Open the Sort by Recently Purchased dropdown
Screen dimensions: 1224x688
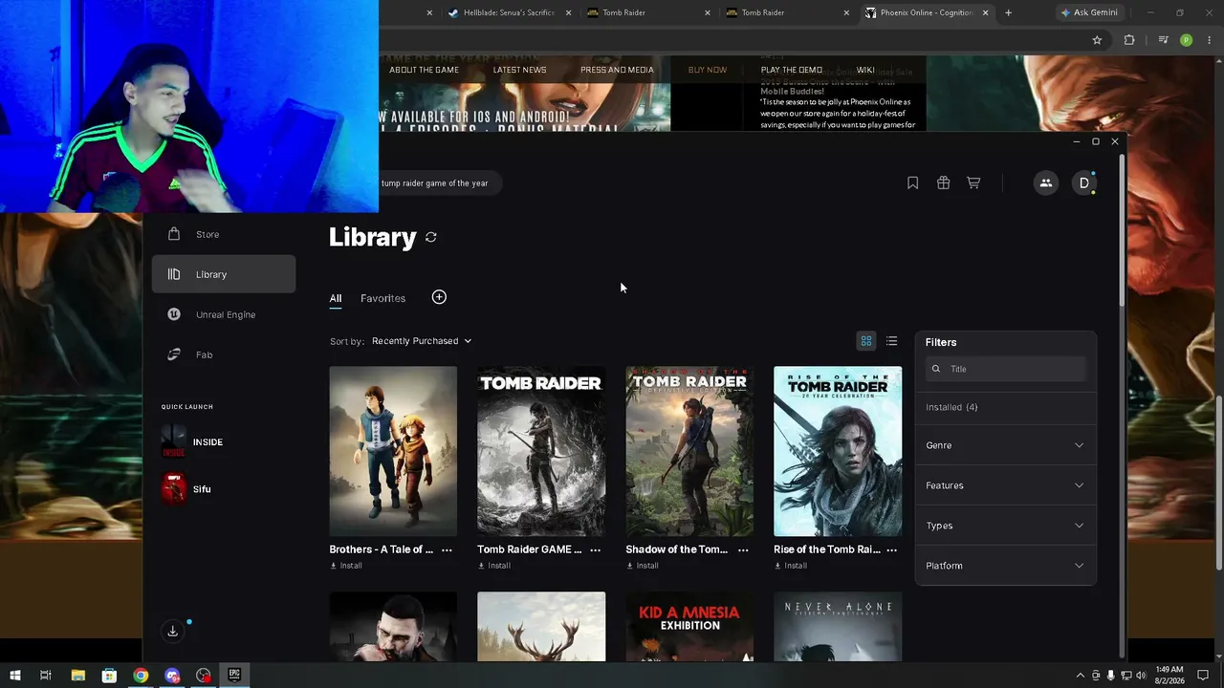point(422,341)
